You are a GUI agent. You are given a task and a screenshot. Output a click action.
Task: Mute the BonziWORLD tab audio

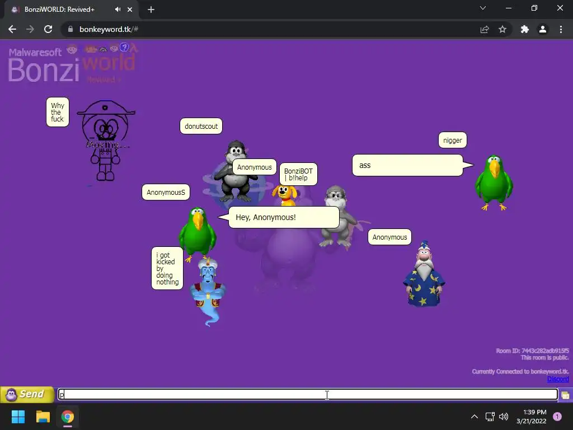coord(118,10)
